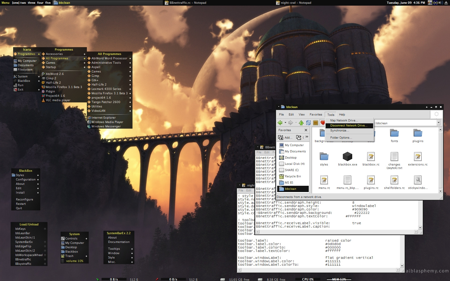Click Add in the Favorites pane
450x281 pixels.
[x=285, y=137]
